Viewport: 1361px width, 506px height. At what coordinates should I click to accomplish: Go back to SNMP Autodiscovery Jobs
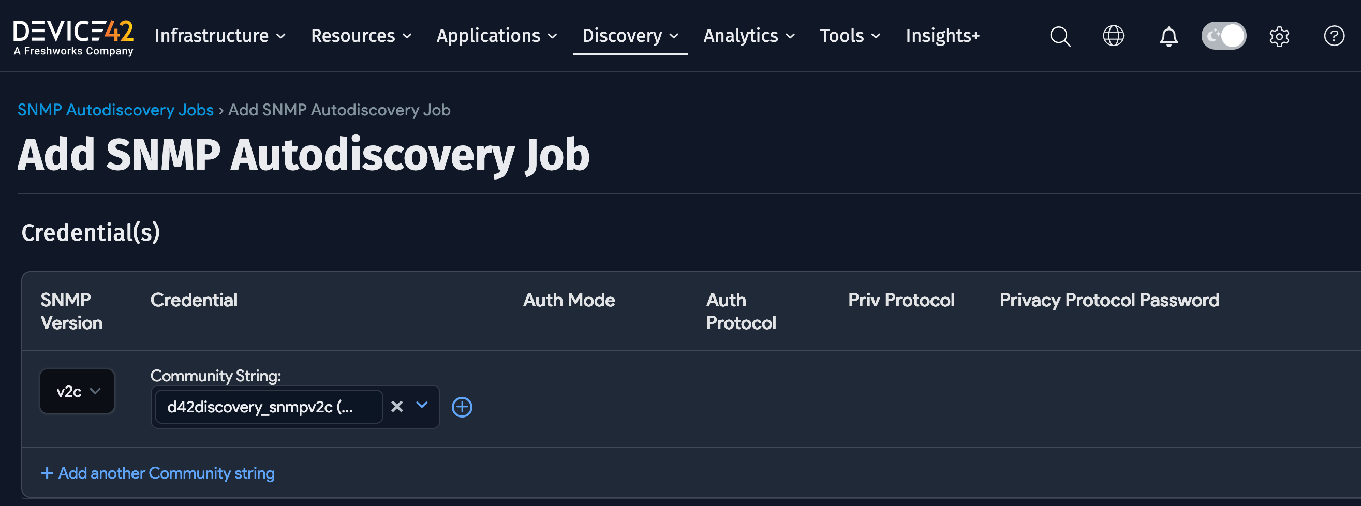[x=115, y=110]
